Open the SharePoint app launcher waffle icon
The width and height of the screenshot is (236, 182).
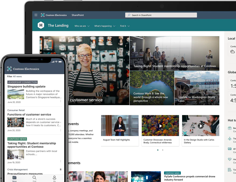(x=36, y=15)
